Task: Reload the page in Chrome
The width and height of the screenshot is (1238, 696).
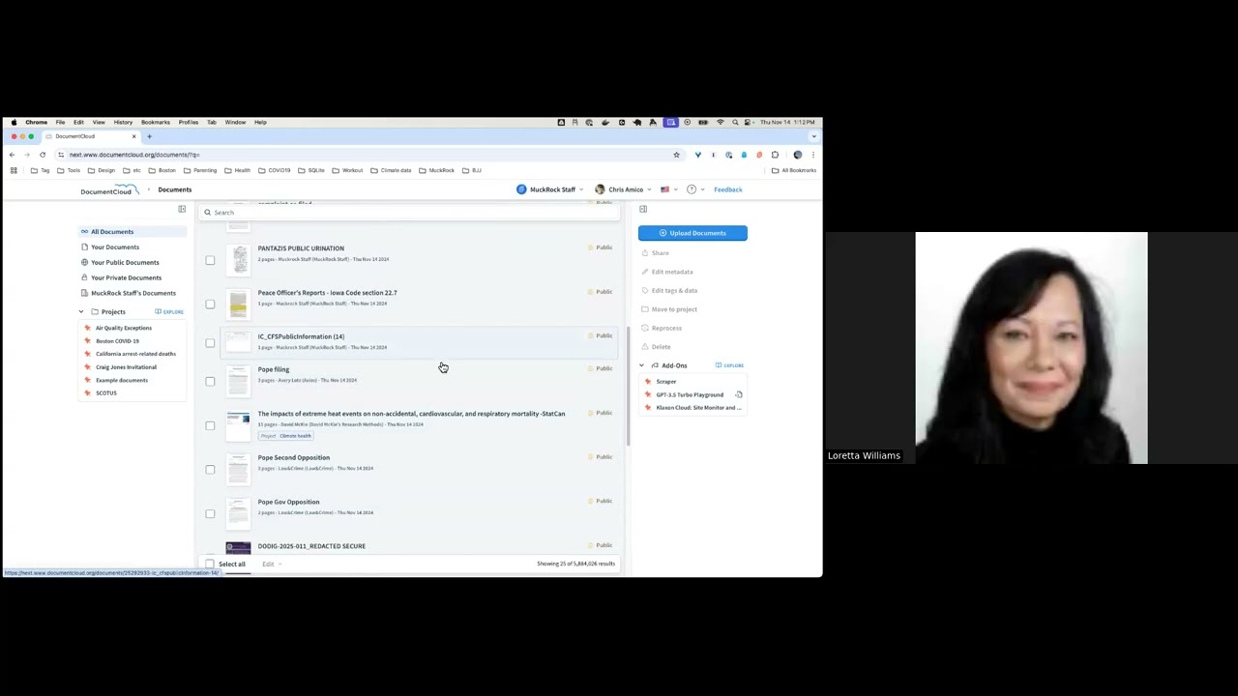Action: [42, 155]
